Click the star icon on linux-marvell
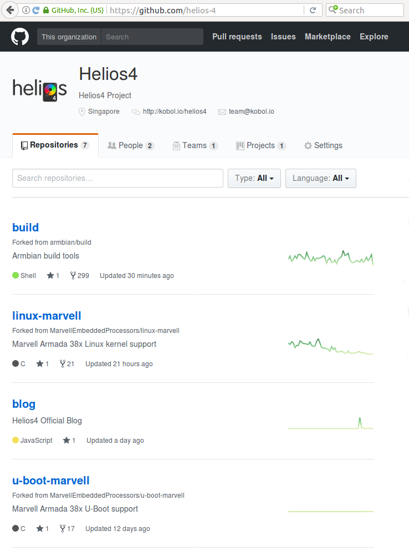 click(x=40, y=363)
